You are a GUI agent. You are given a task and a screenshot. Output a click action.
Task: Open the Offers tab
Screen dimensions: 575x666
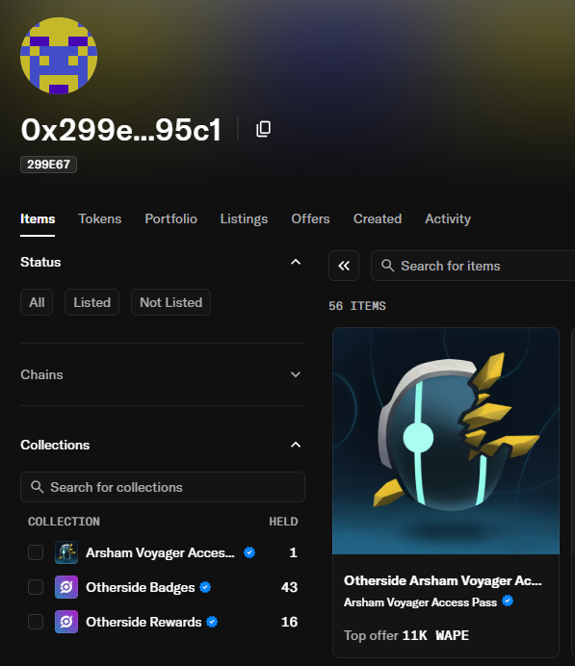(310, 219)
